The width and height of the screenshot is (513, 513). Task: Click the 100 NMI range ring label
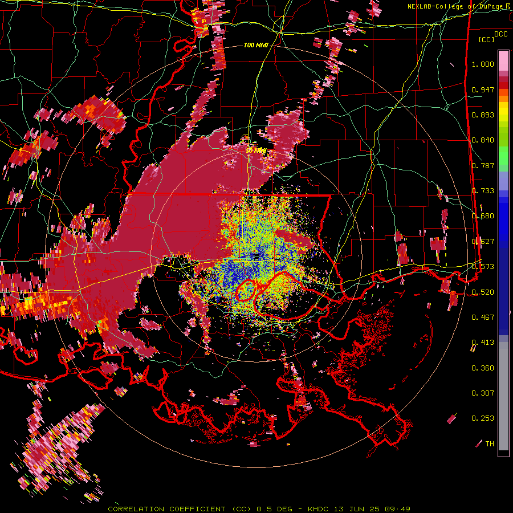tap(256, 45)
